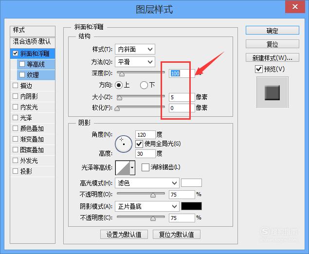Enable the 描边 checkbox
Image resolution: width=309 pixels, height=254 pixels.
coord(15,85)
